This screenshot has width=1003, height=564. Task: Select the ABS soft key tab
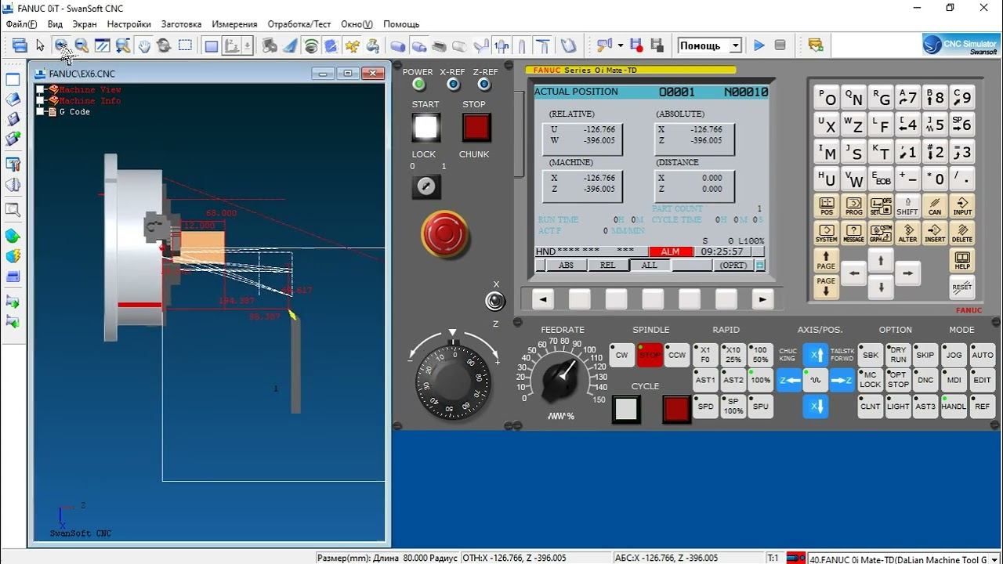pos(566,265)
